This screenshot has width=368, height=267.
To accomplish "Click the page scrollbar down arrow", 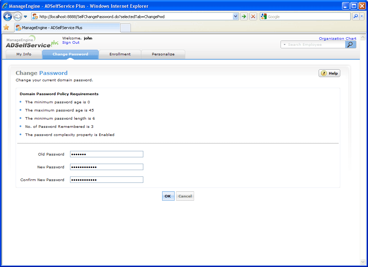I will click(363, 262).
